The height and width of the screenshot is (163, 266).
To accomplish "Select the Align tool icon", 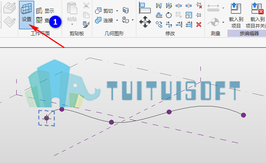I will (145, 8).
